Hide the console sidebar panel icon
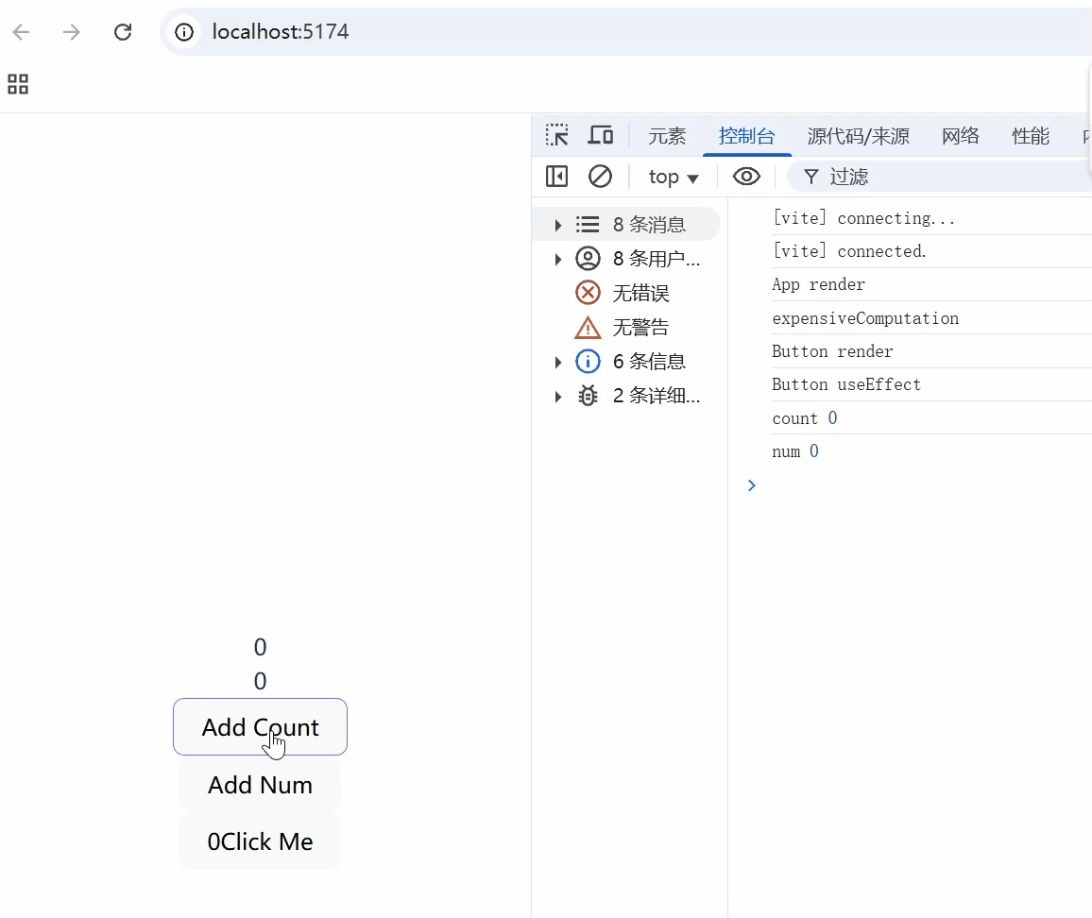The height and width of the screenshot is (918, 1092). pos(556,177)
